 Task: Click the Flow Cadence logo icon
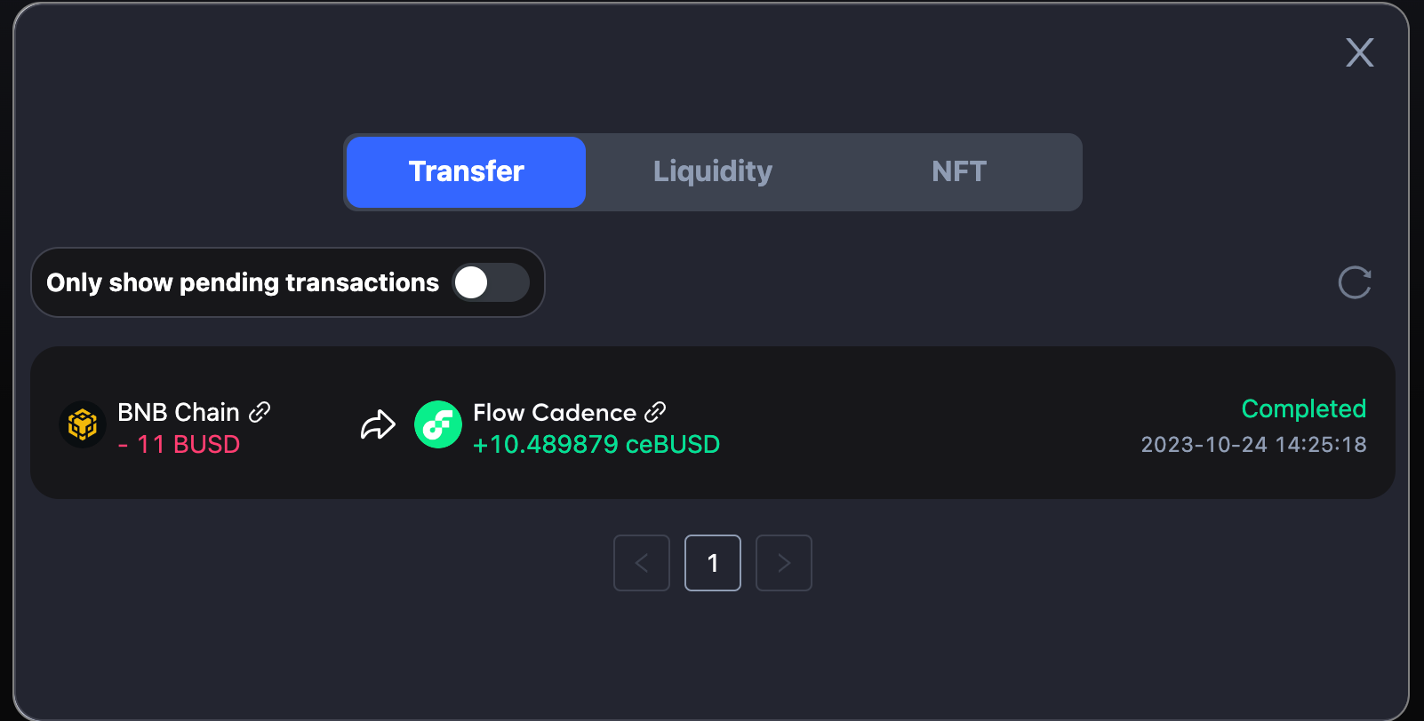[438, 424]
